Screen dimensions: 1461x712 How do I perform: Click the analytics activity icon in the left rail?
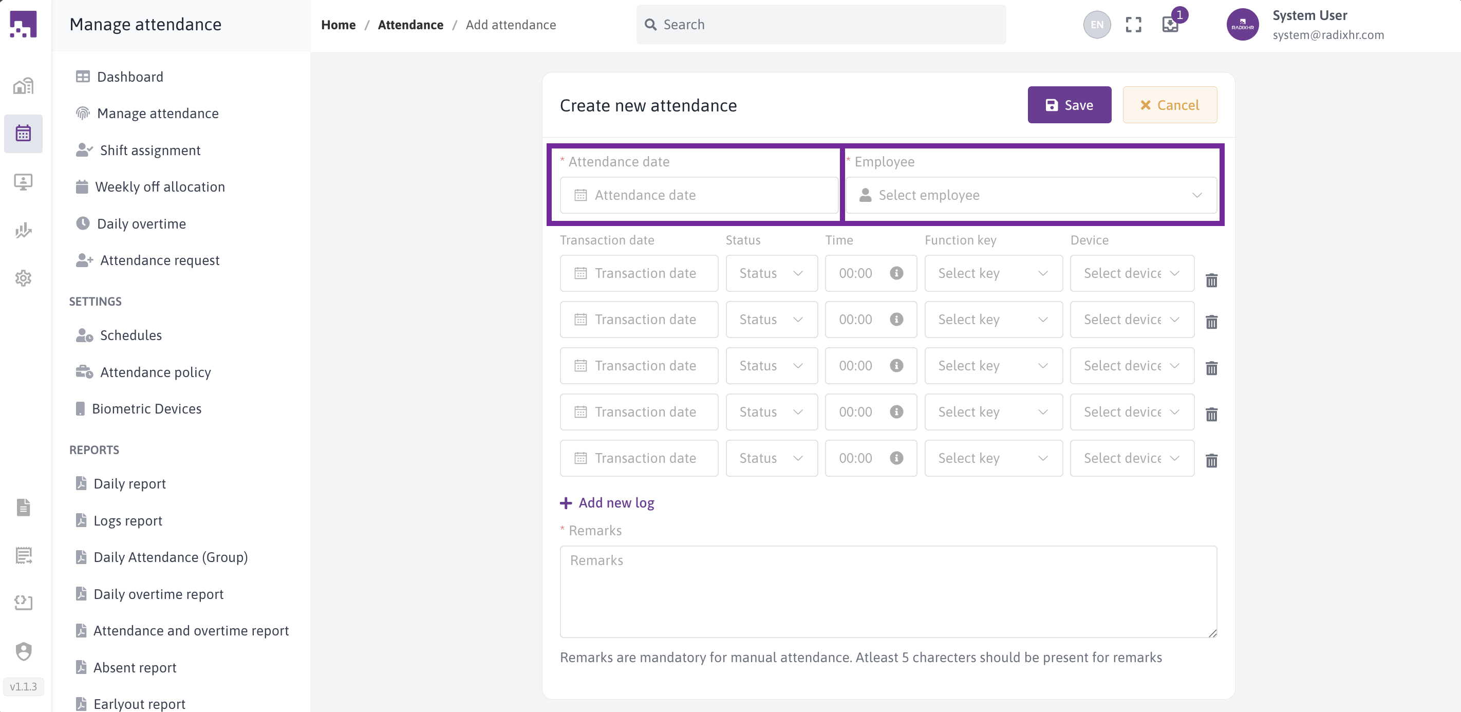click(23, 230)
